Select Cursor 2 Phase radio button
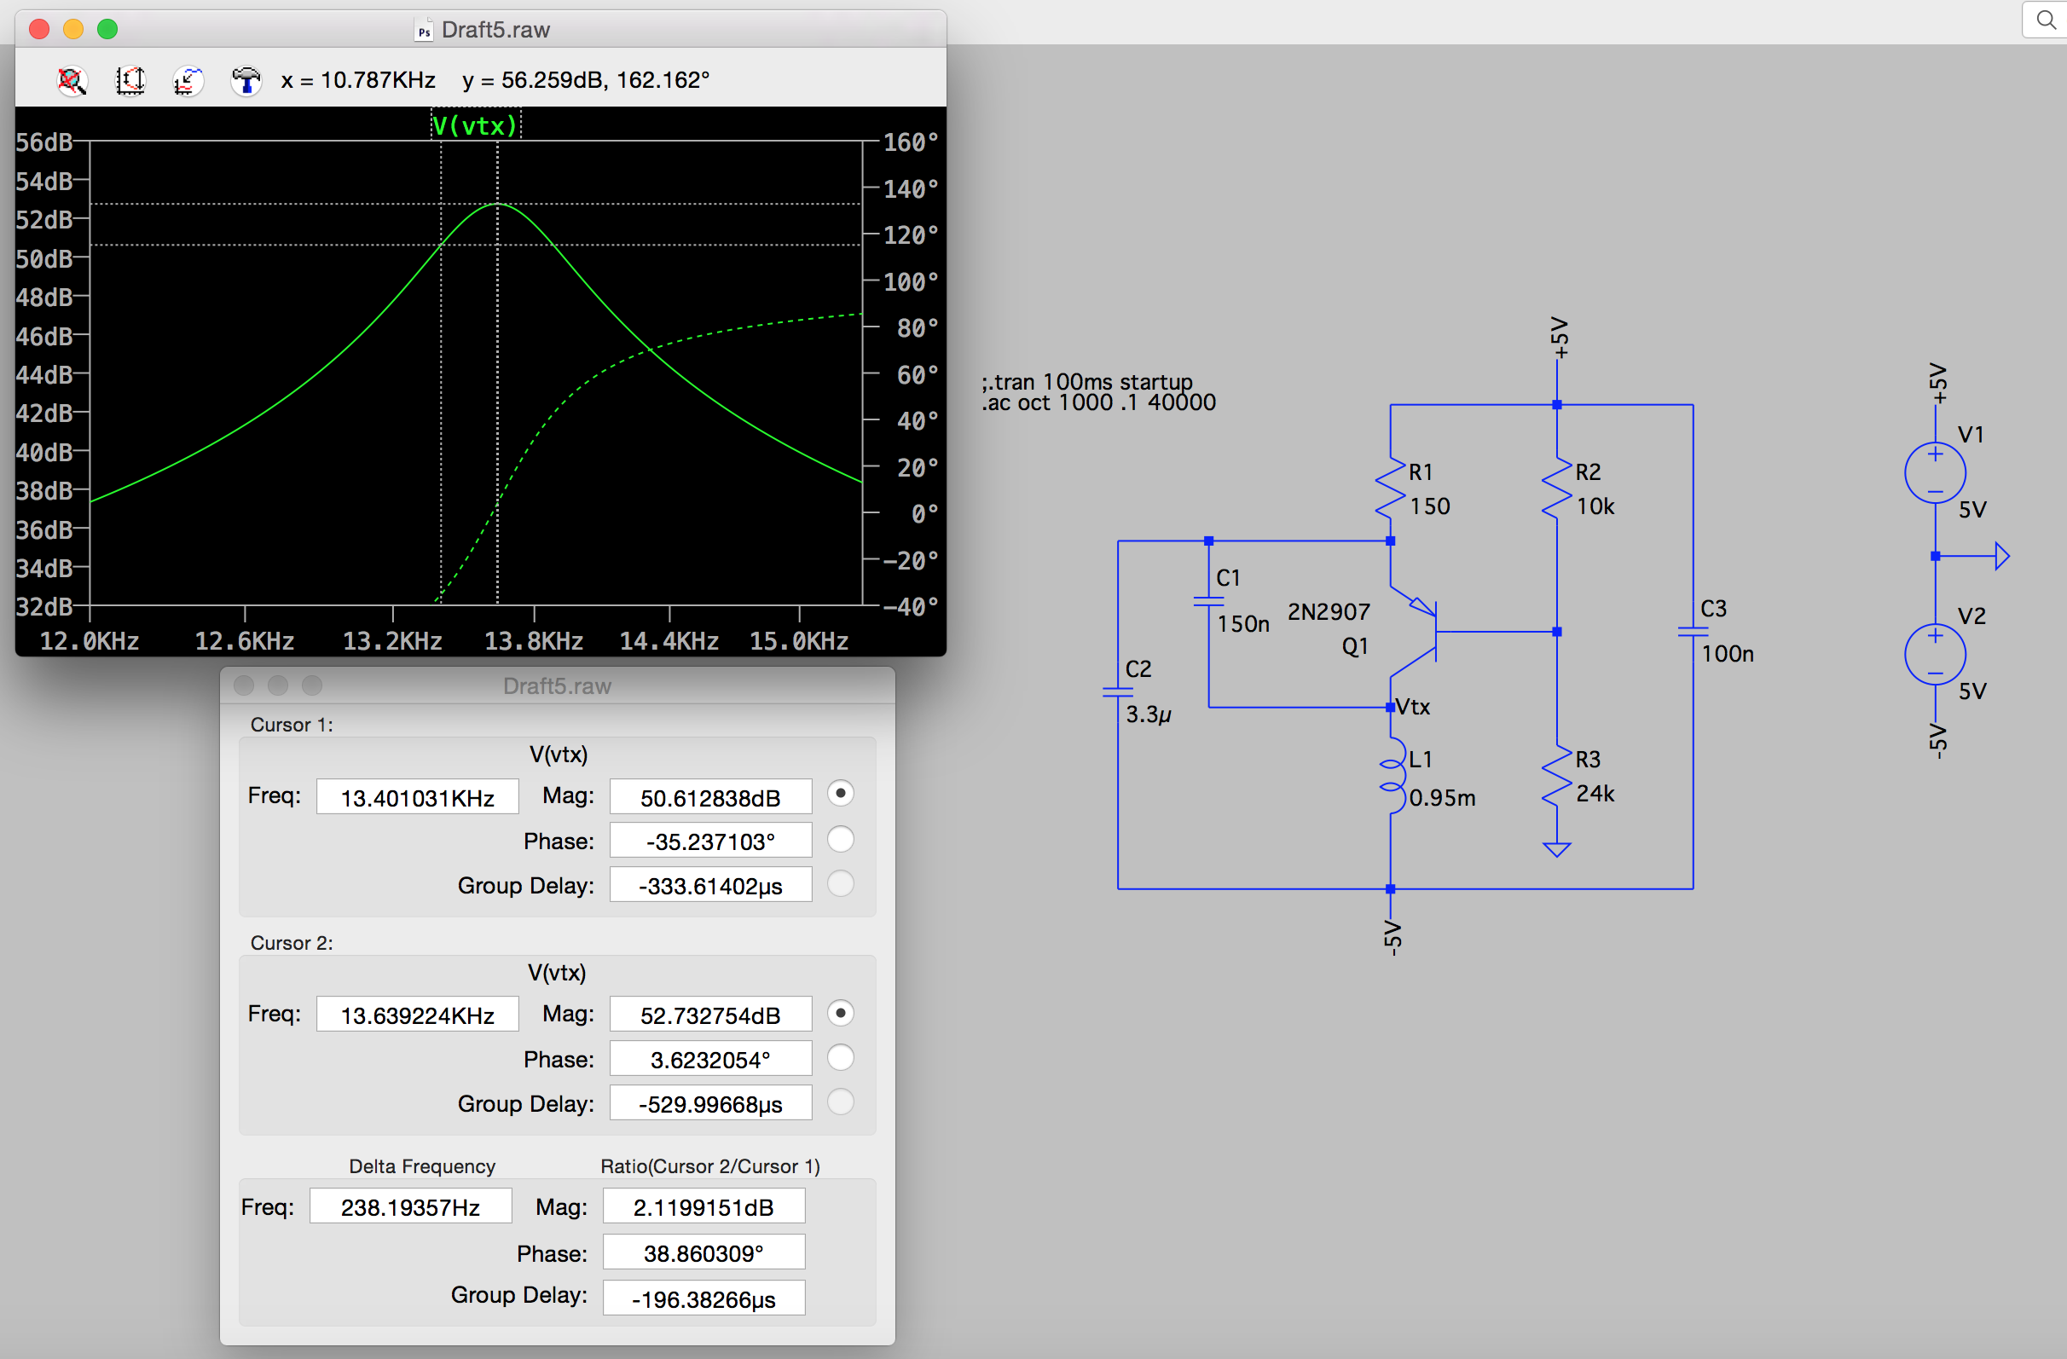Viewport: 2067px width, 1359px height. [x=840, y=1057]
